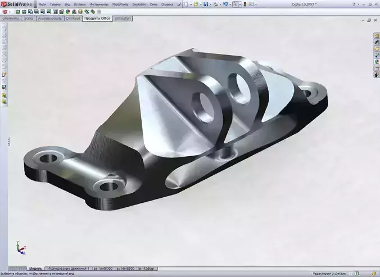Click the icon at status bar right end
Image resolution: width=380 pixels, height=277 pixels.
click(x=374, y=274)
